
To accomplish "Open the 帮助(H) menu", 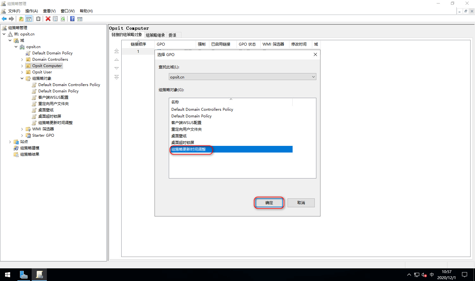I will tap(86, 11).
